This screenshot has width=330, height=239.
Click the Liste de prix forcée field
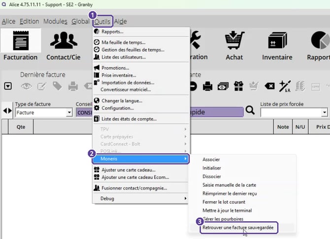(x=294, y=112)
